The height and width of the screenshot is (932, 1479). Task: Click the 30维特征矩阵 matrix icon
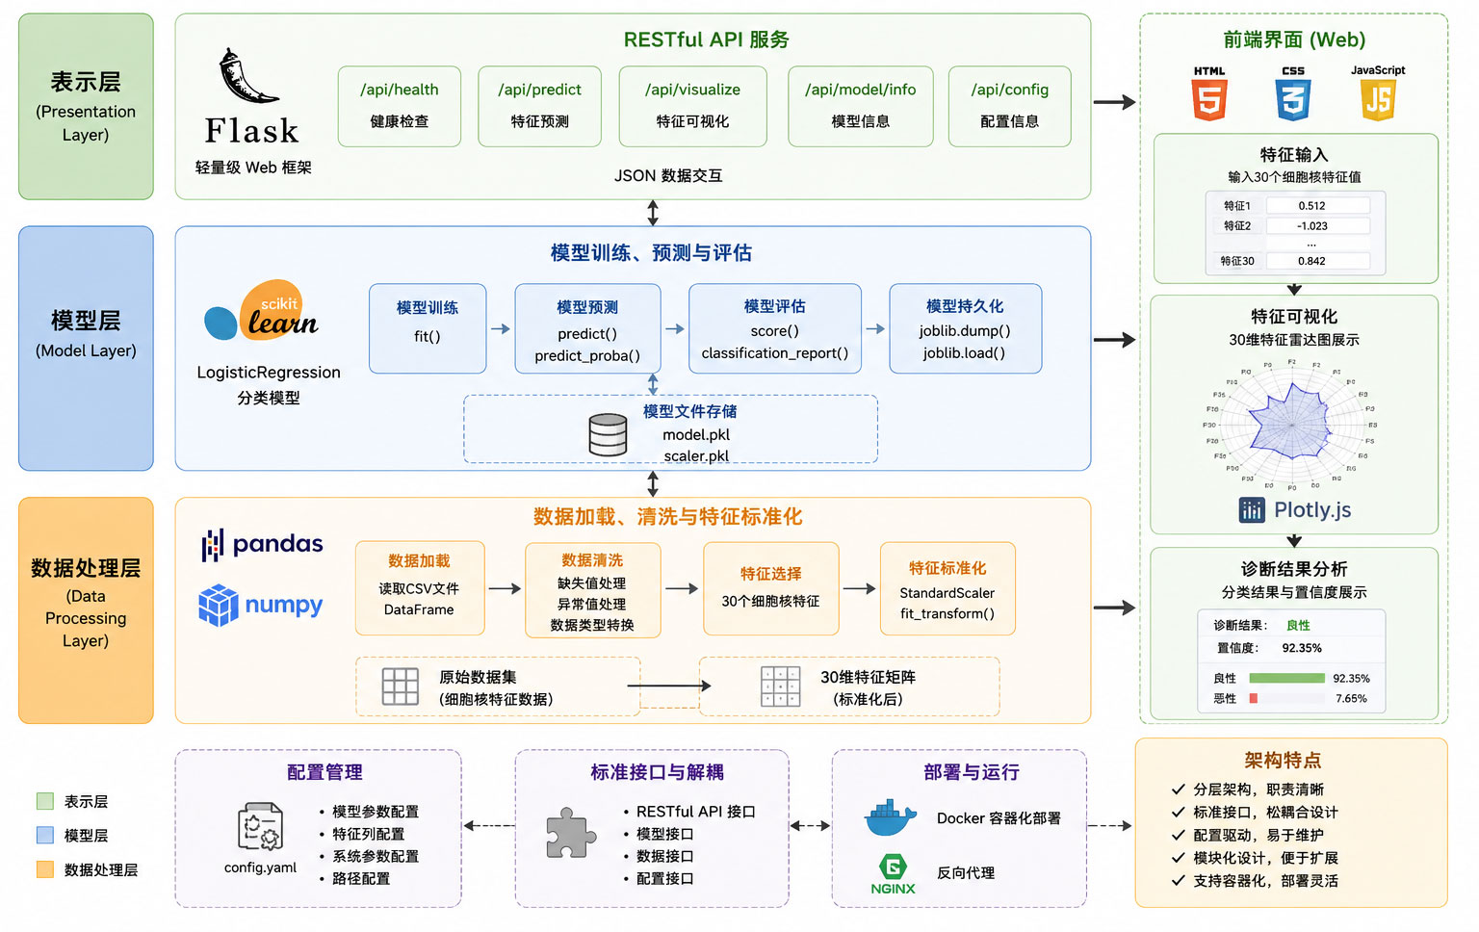click(781, 686)
